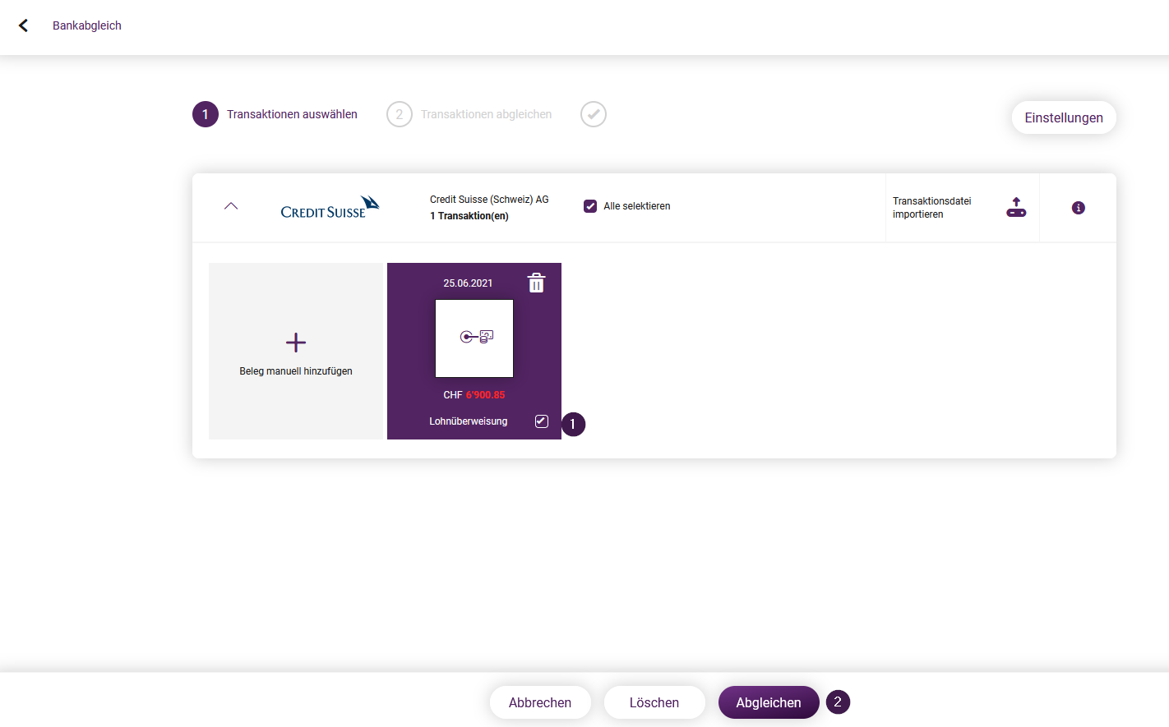Image resolution: width=1169 pixels, height=727 pixels.
Task: Click the step 1 circle badge
Action: point(206,114)
